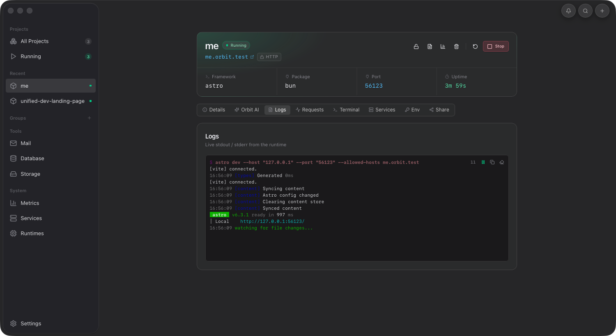Click the uptime value 3m 59s
Screen dimensions: 616x336
(x=455, y=86)
